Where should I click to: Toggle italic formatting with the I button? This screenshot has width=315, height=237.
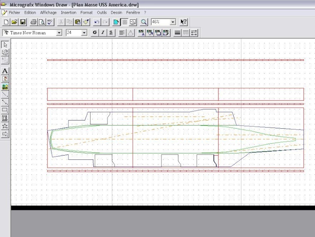[103, 33]
